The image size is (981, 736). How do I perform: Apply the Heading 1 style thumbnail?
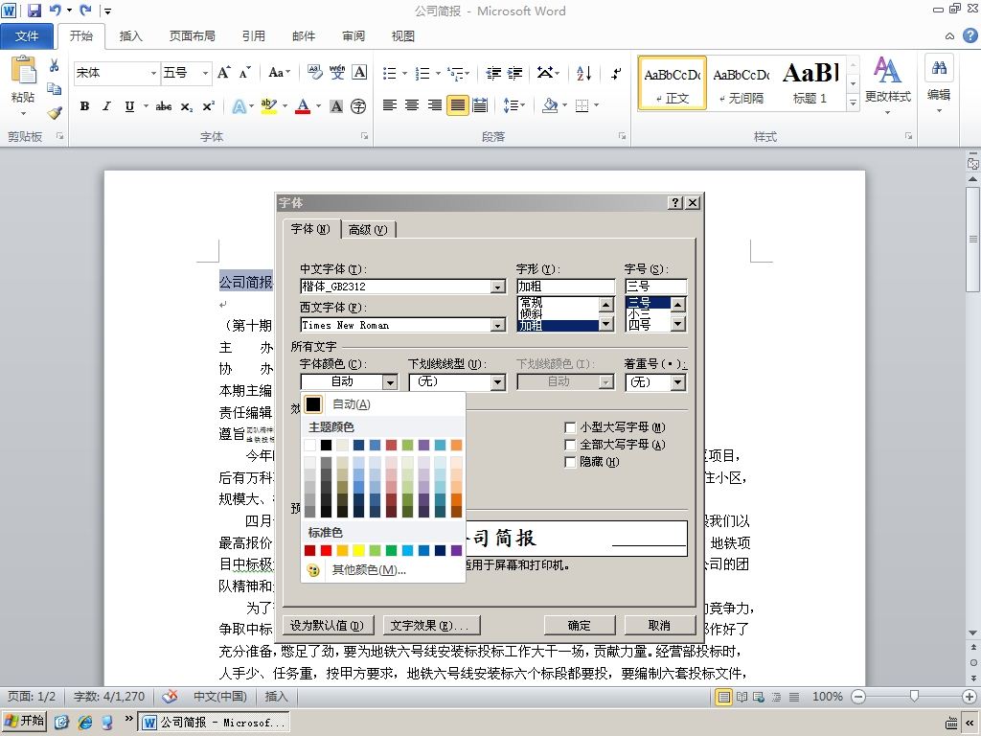point(810,83)
